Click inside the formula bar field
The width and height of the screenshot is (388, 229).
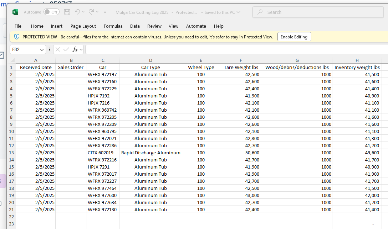[x=236, y=49]
